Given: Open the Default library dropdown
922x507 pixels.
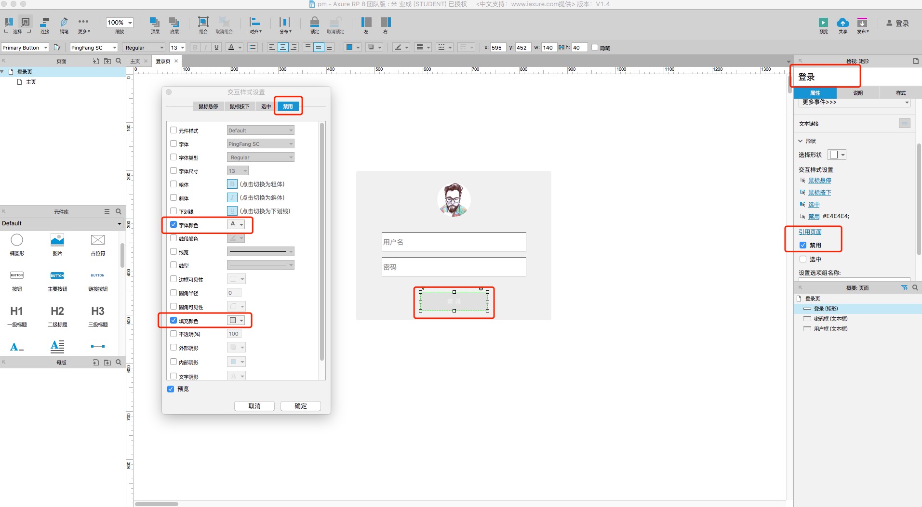Looking at the screenshot, I should click(62, 223).
